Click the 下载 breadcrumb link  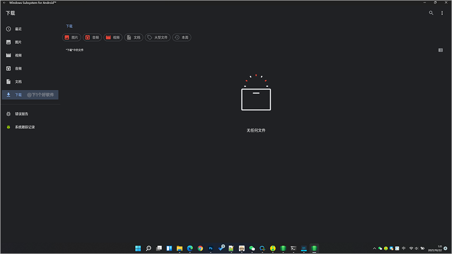pyautogui.click(x=69, y=26)
